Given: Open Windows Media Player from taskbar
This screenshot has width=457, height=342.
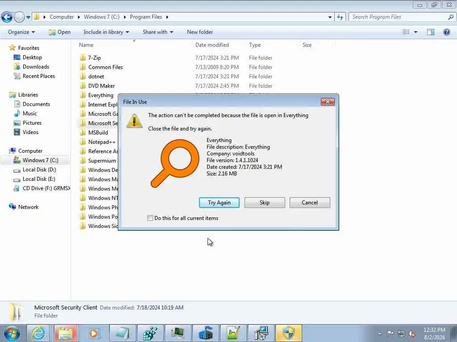Looking at the screenshot, I should click(94, 333).
